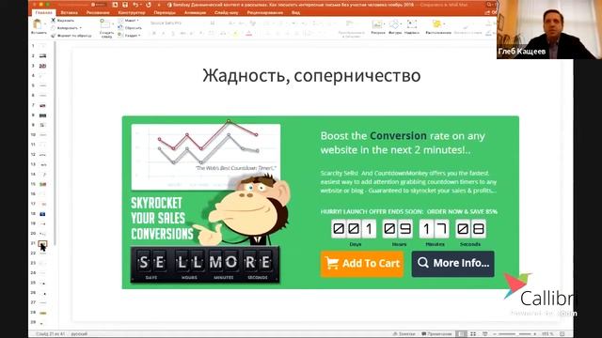Viewport: 602px width, 338px height.
Task: Insert a Text Box (Надпись)
Action: click(411, 25)
